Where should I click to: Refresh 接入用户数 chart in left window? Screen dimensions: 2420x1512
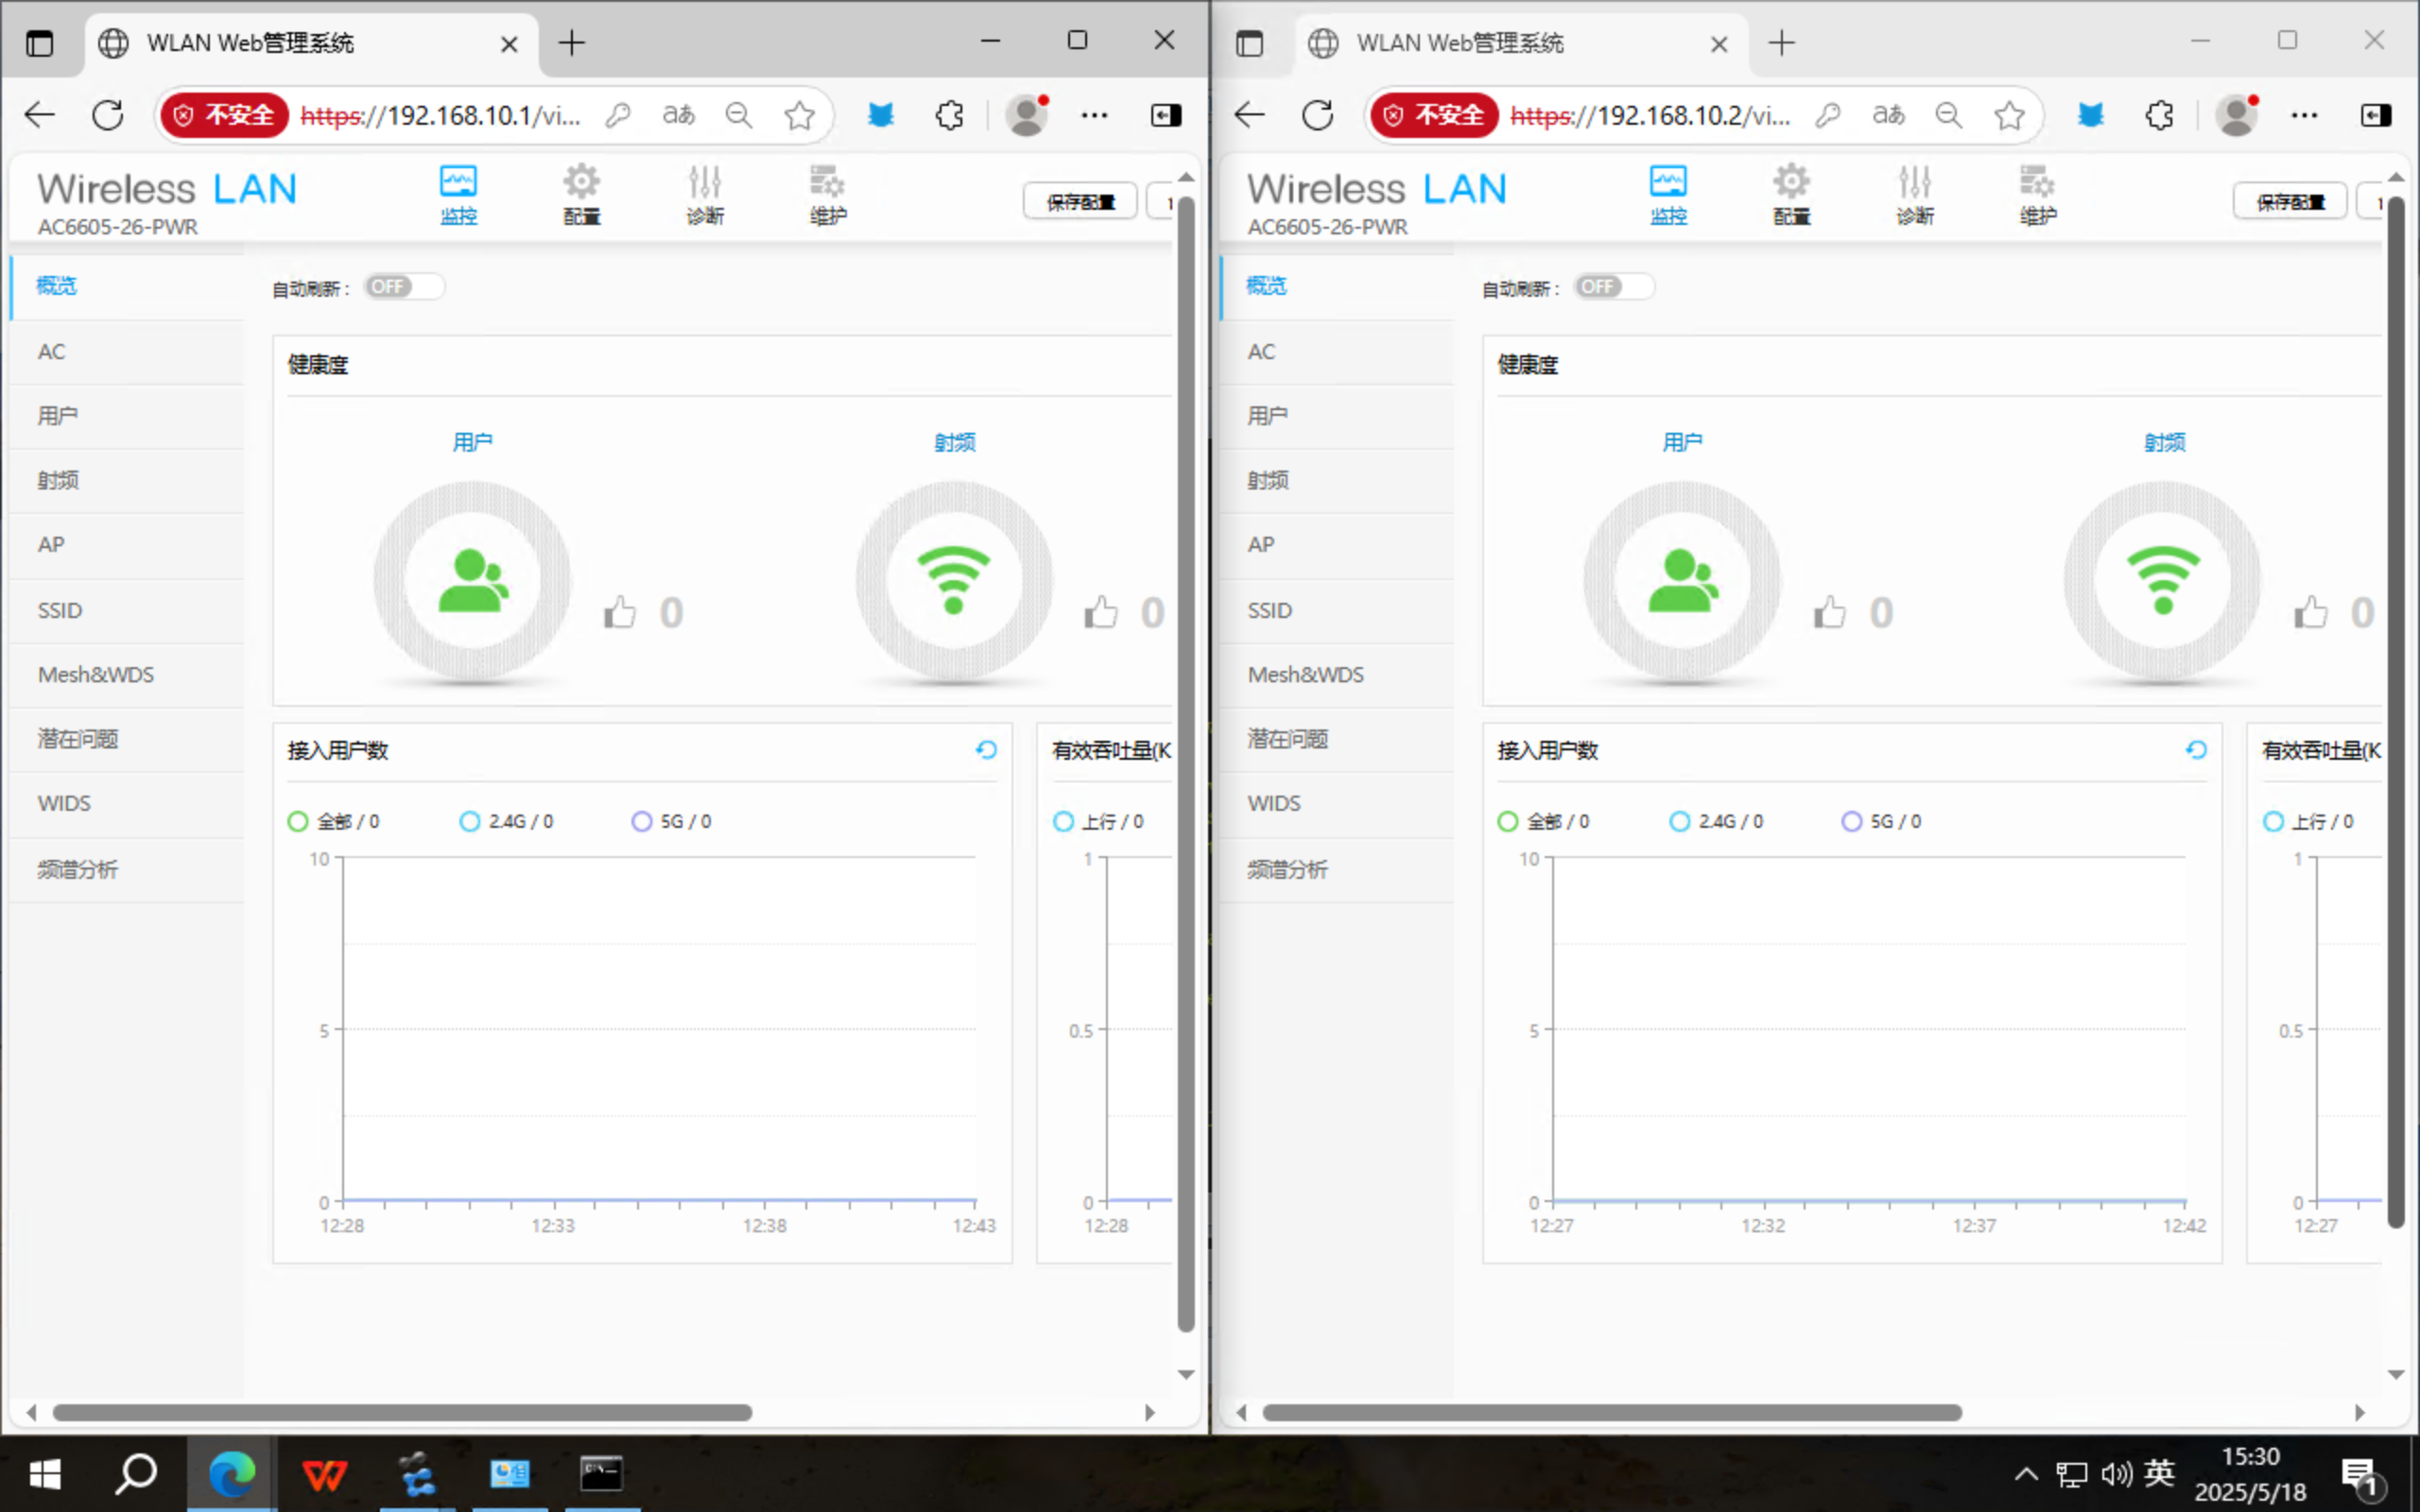tap(986, 750)
